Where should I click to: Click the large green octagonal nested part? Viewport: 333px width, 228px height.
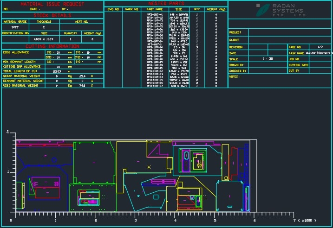point(93,161)
